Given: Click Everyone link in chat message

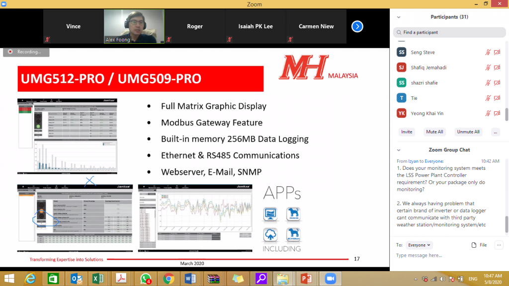Looking at the screenshot, I should pos(434,161).
